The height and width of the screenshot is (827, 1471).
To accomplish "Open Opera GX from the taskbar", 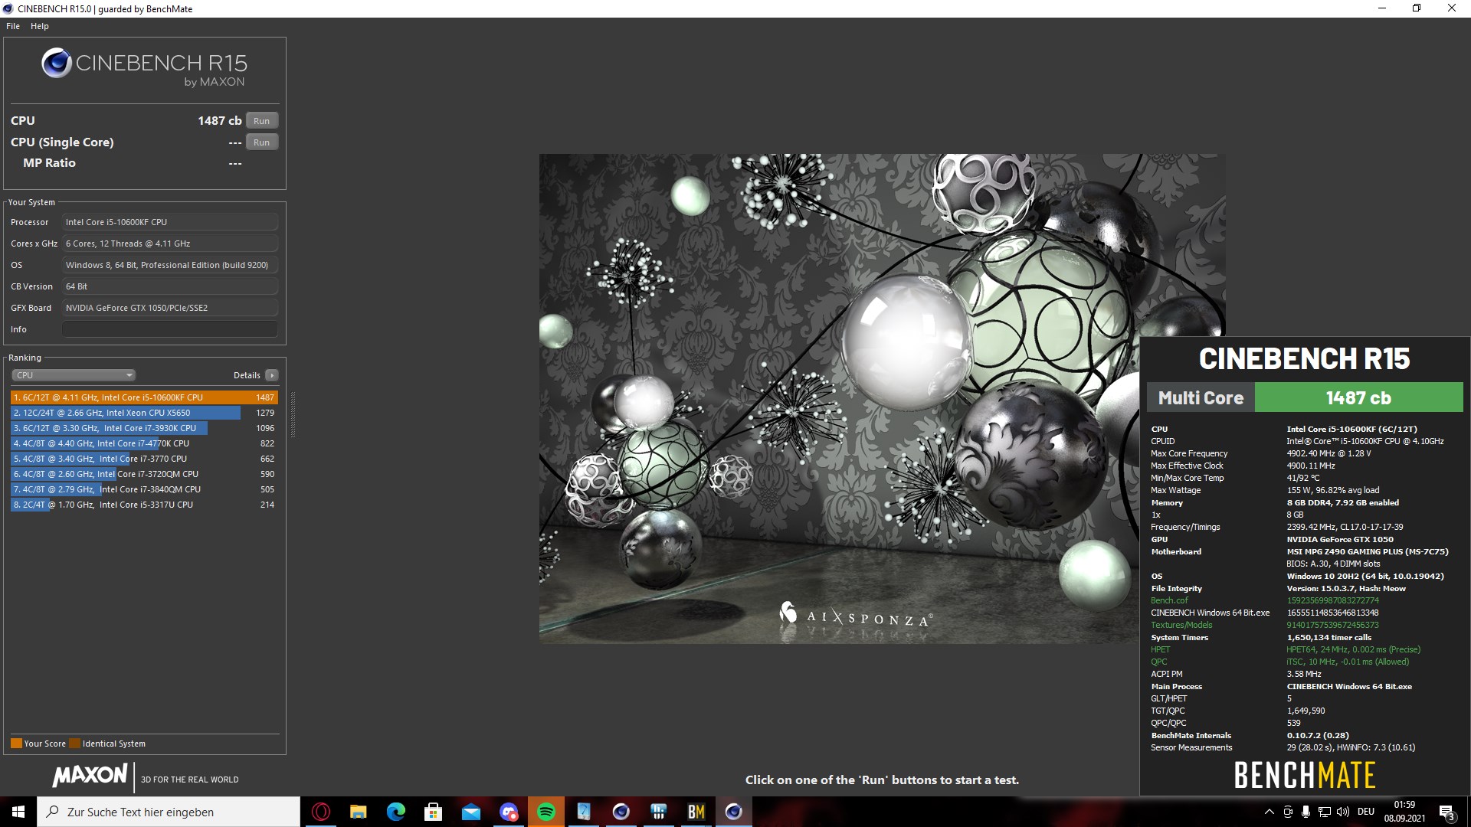I will (321, 812).
